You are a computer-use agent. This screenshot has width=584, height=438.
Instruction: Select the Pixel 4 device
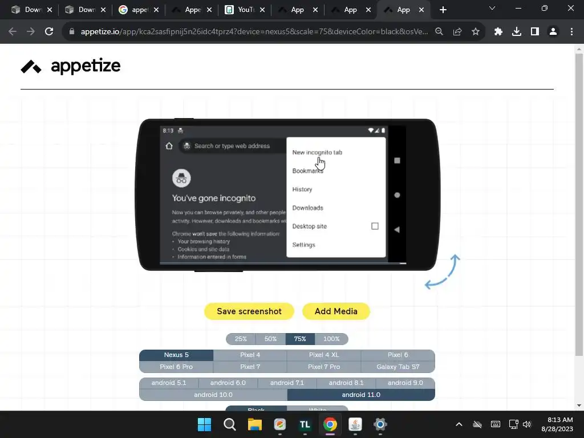[x=250, y=355]
